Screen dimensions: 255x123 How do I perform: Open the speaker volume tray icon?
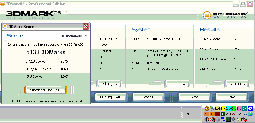click(x=233, y=119)
